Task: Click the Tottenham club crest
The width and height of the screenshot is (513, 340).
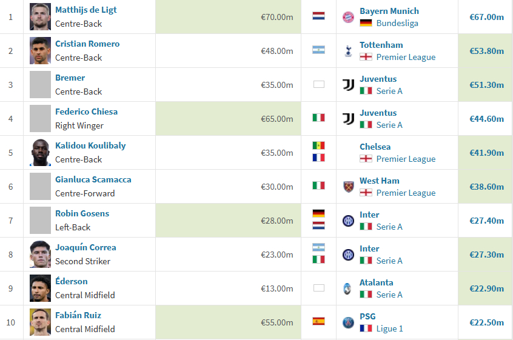Action: click(348, 51)
